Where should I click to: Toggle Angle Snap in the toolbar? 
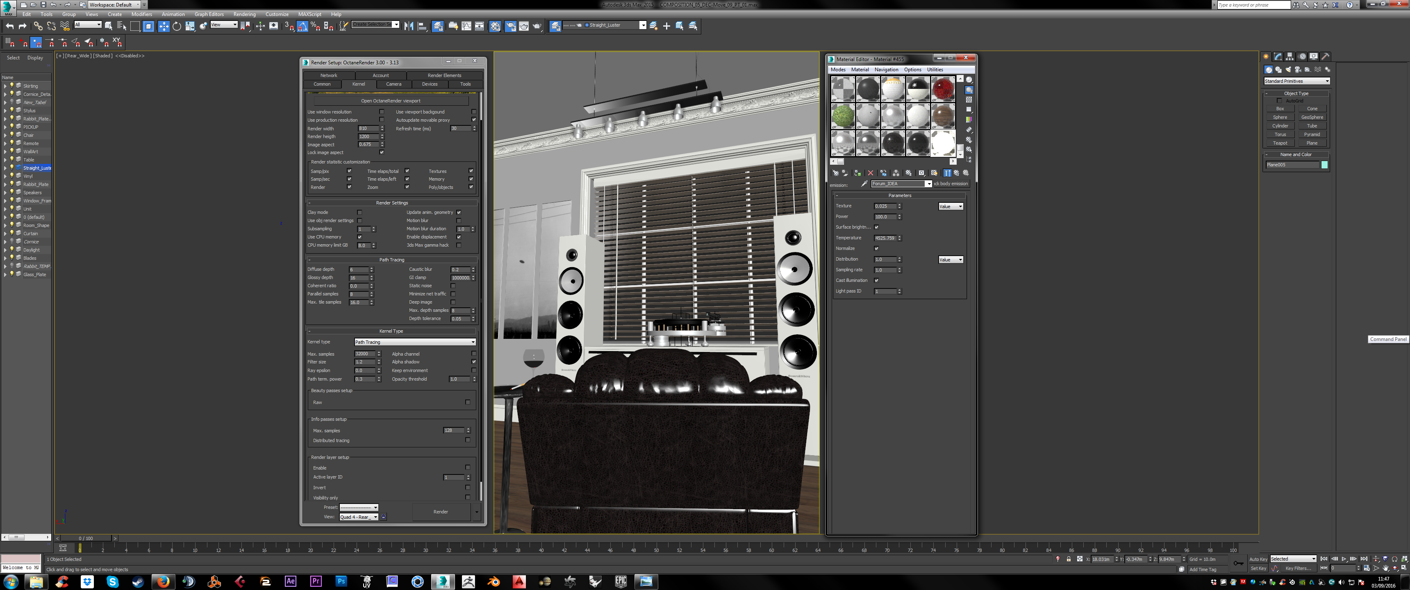click(302, 26)
